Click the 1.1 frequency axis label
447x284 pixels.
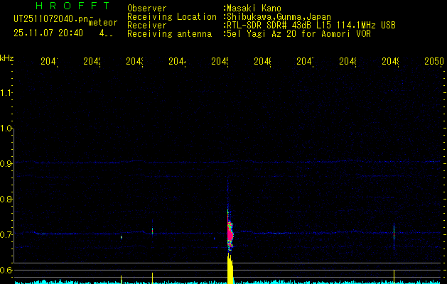pos(7,92)
